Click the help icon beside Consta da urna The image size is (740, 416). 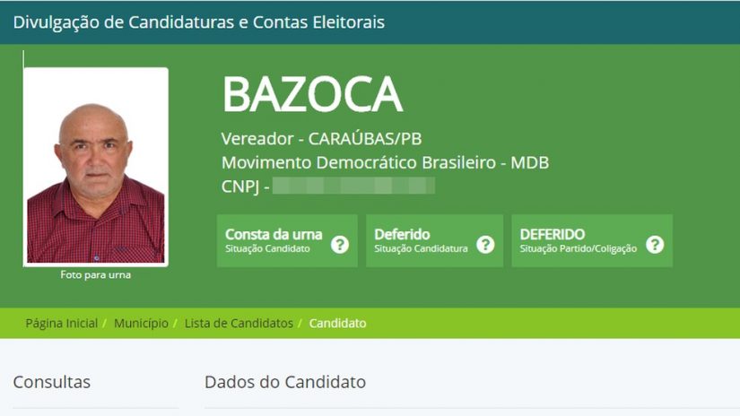tap(340, 244)
